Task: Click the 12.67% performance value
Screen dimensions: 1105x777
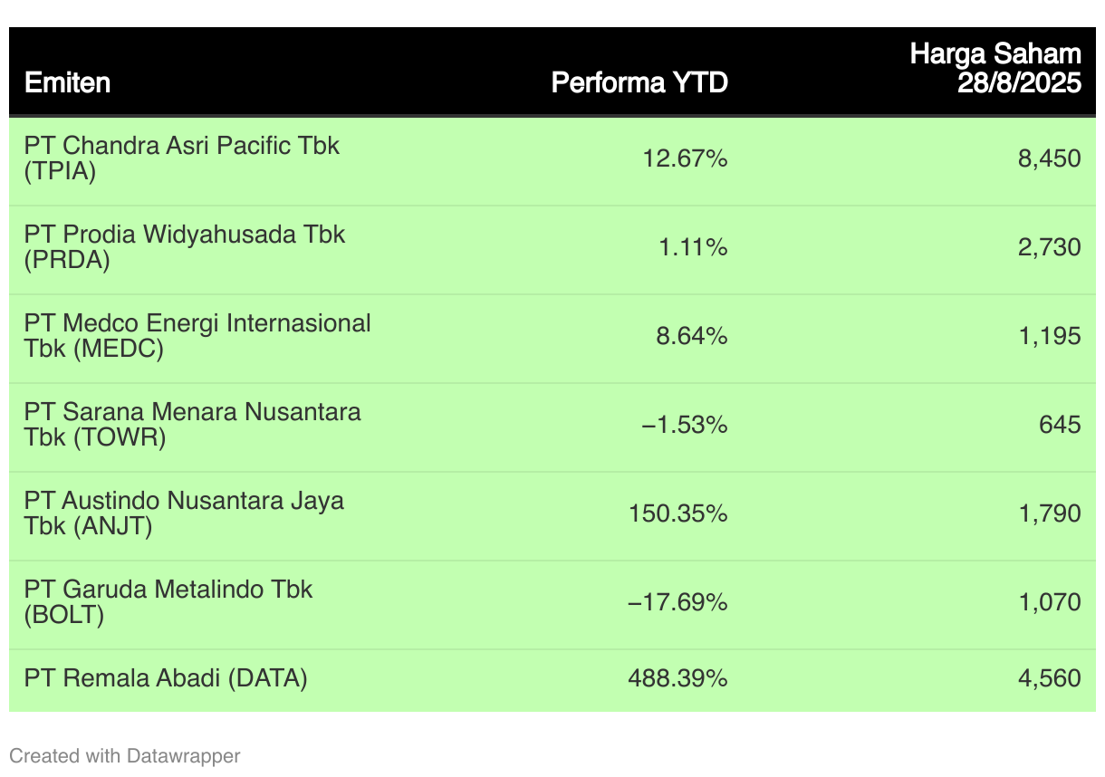Action: [x=685, y=159]
